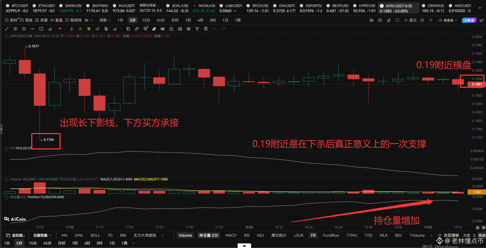
Task: Lock drawings with the padlock icon
Action: point(171,29)
